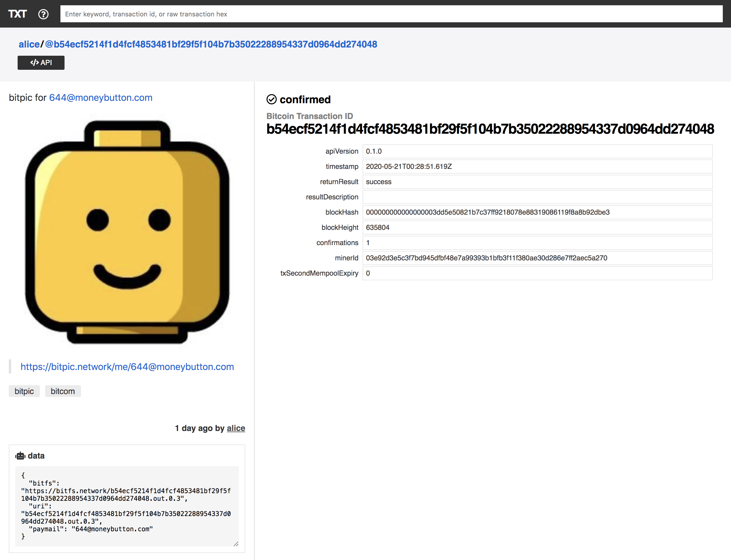
Task: Click the data JSON text area
Action: click(127, 506)
